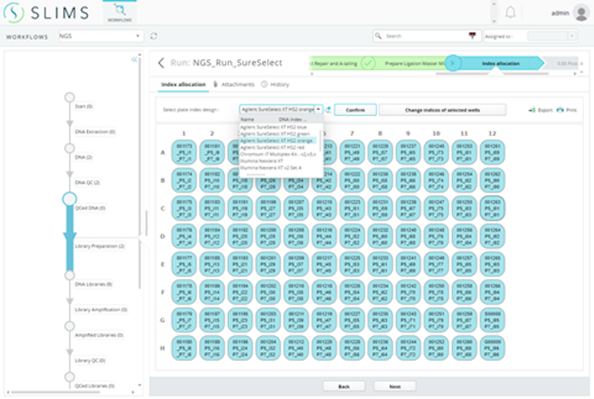This screenshot has width=594, height=399.
Task: Click inside the Search field
Action: coord(424,36)
